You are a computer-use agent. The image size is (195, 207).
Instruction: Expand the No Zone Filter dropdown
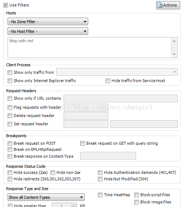pyautogui.click(x=48, y=22)
